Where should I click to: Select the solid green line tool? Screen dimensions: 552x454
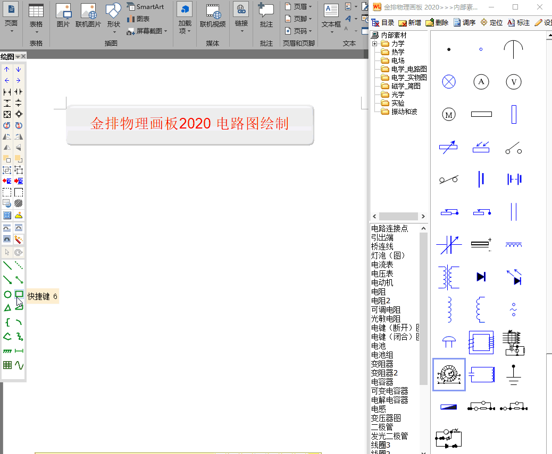tap(7, 265)
